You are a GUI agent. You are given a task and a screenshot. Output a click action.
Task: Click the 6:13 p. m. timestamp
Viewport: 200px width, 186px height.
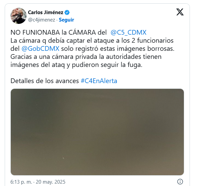21,182
